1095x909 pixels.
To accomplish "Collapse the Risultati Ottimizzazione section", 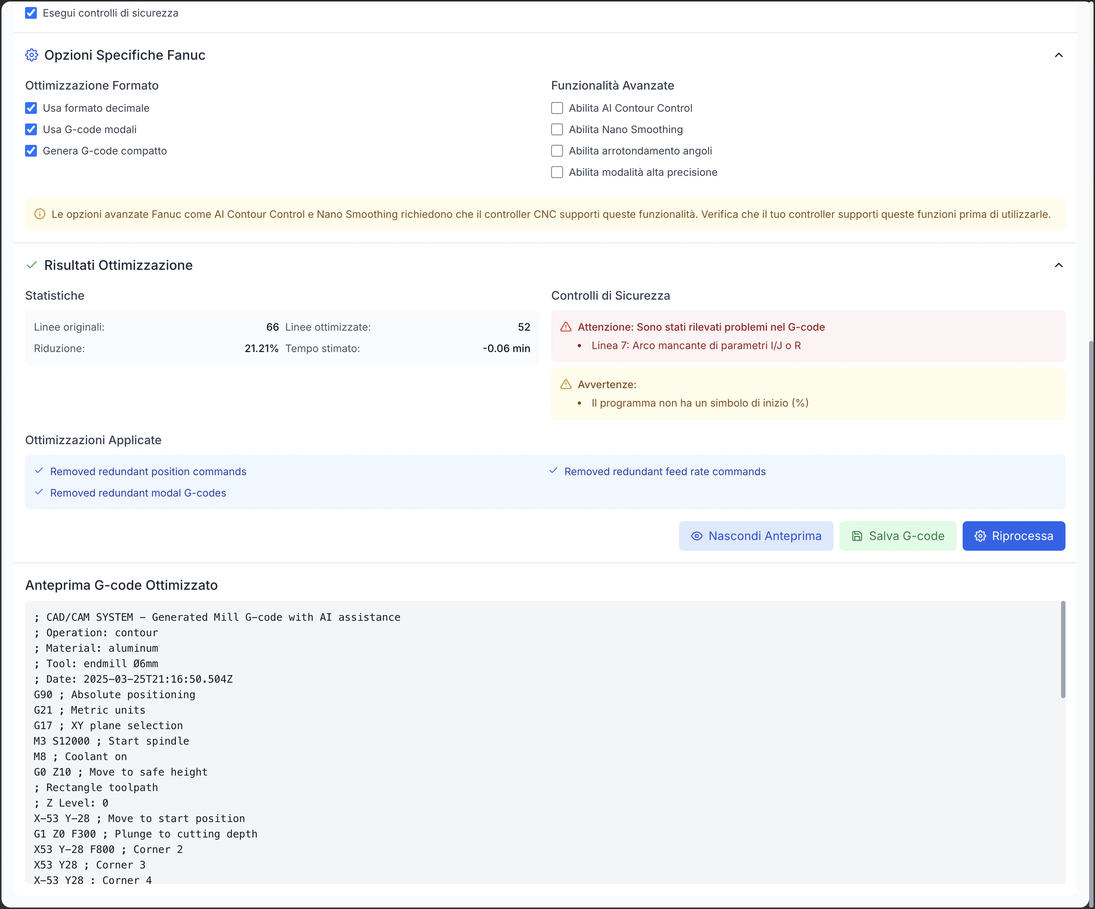I will pyautogui.click(x=1058, y=265).
